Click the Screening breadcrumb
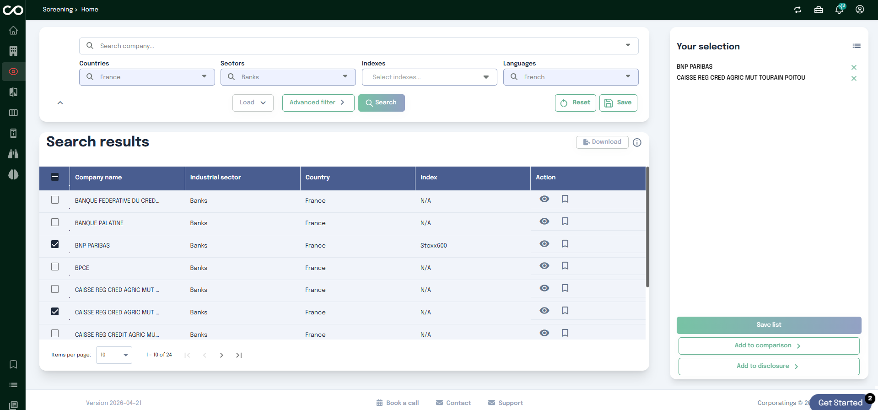 (58, 10)
